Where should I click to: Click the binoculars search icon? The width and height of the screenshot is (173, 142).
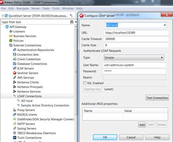point(72,22)
